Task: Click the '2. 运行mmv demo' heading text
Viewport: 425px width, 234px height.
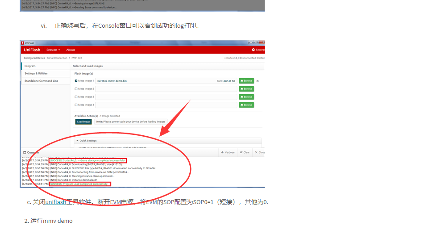Action: point(49,221)
